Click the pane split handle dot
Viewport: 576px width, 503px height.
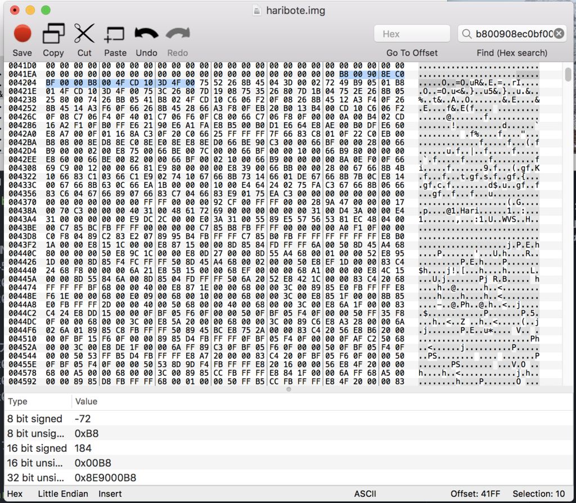[x=289, y=389]
